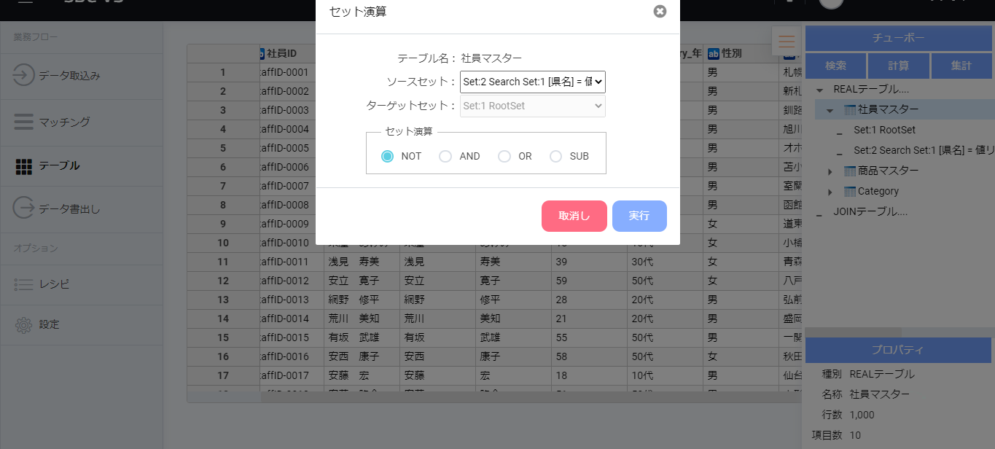Choose the OR radio option
Screen dimensions: 995x449
504,156
